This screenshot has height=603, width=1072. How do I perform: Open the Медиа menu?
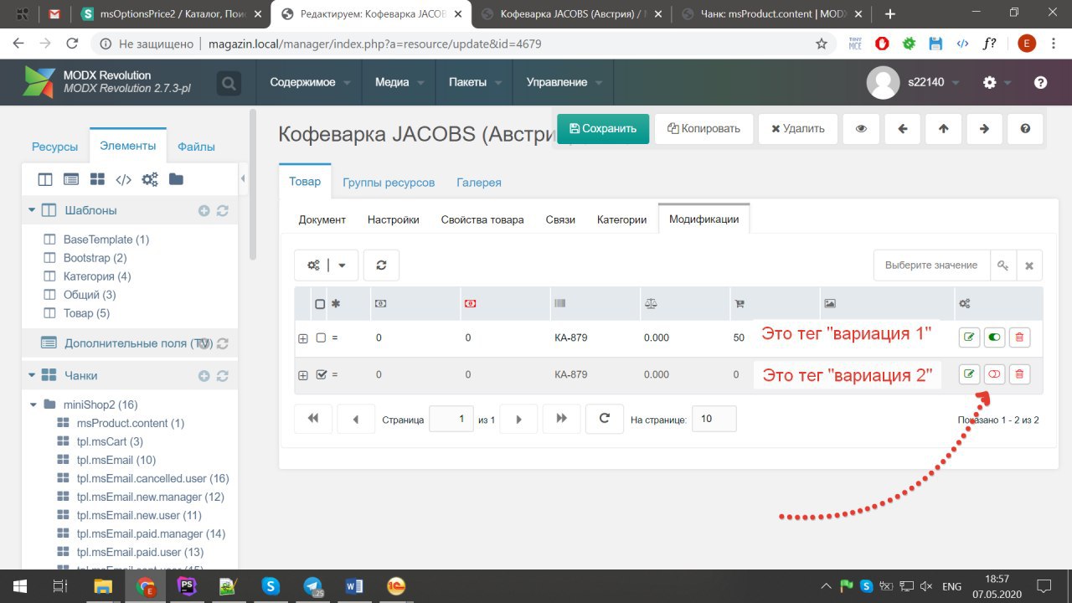coord(399,82)
